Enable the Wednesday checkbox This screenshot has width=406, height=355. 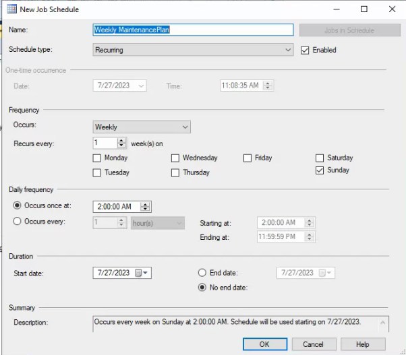[175, 158]
